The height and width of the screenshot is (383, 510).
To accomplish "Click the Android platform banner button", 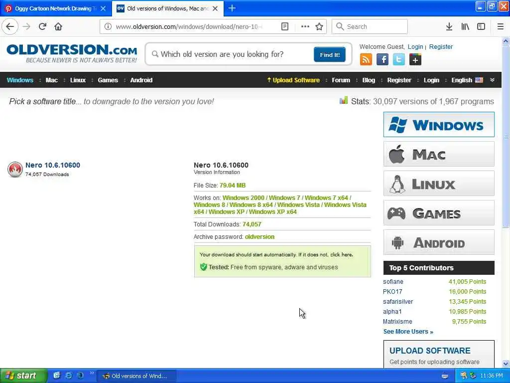I will click(x=439, y=242).
